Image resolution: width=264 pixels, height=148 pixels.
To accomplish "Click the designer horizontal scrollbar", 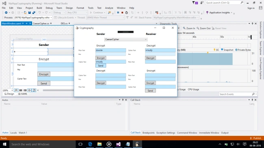I will coord(58,90).
